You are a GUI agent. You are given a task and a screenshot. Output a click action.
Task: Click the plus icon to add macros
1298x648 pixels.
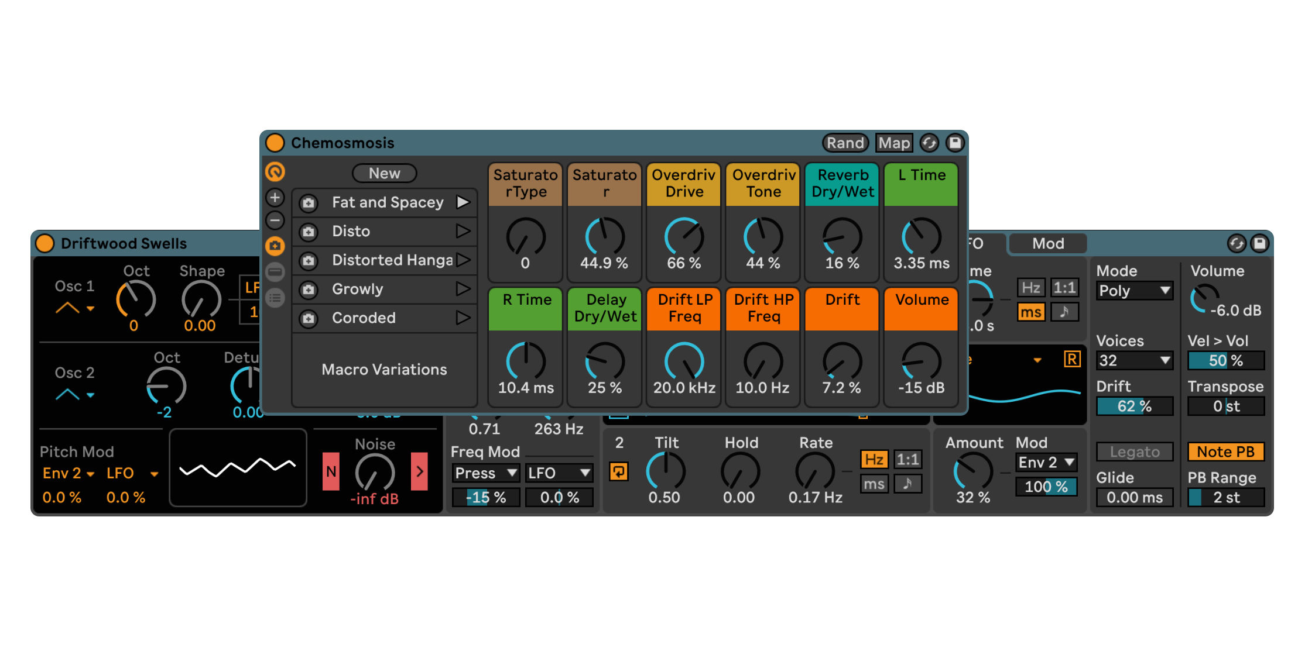click(275, 198)
